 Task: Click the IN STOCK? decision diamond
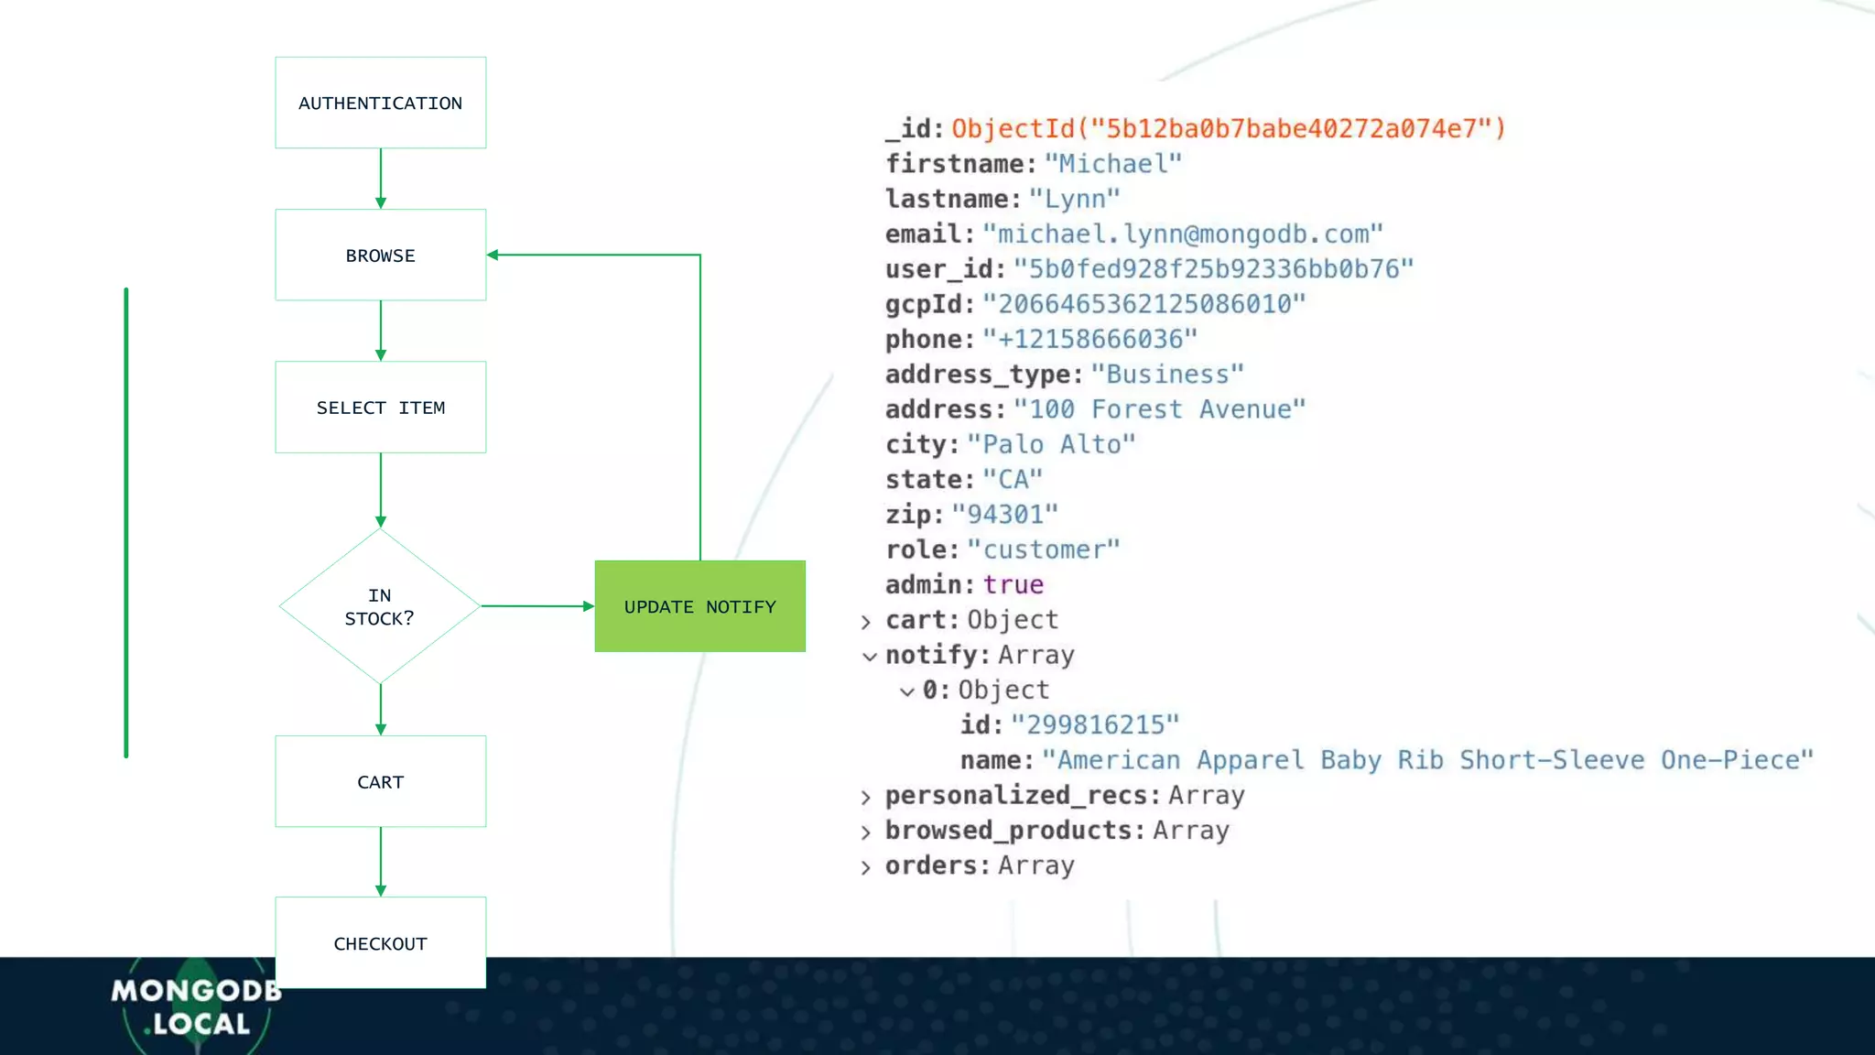[x=380, y=606]
